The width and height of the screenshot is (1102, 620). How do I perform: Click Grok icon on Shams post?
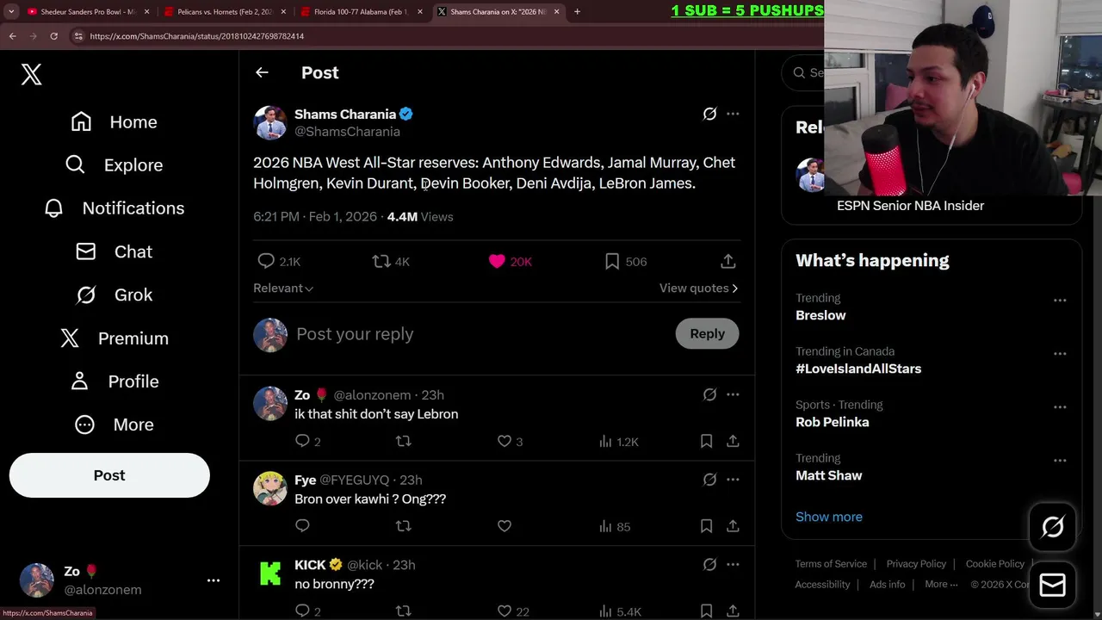(x=709, y=114)
